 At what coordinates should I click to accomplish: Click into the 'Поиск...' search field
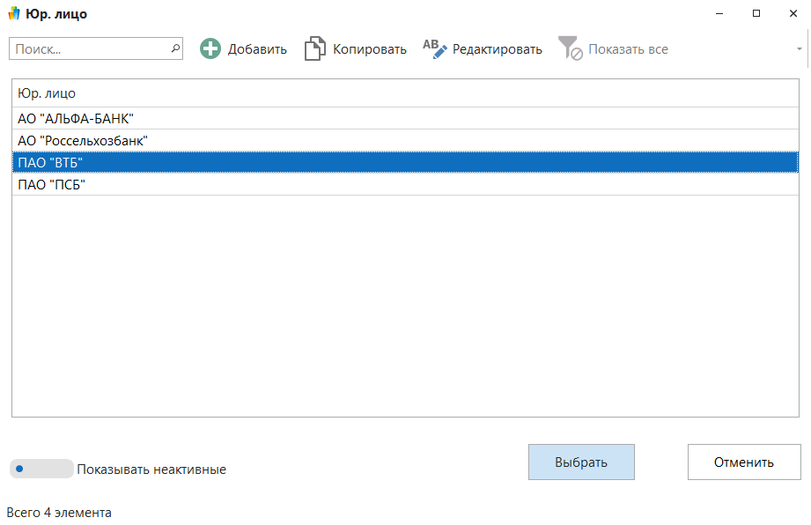pos(88,49)
